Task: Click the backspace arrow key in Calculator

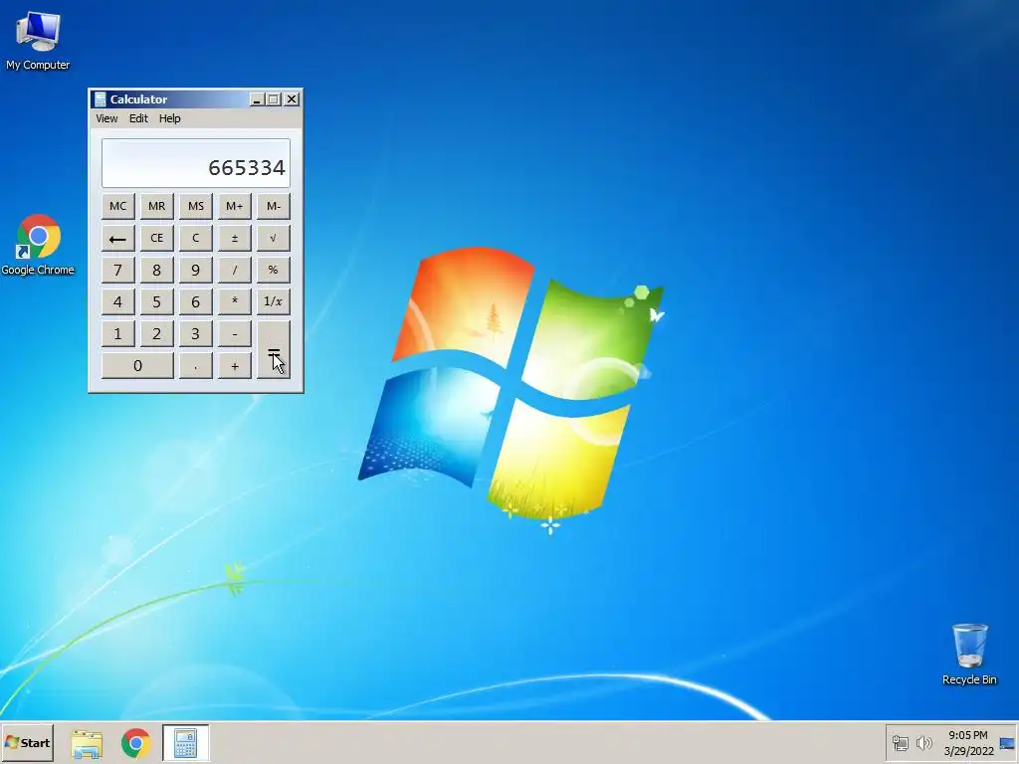Action: pyautogui.click(x=117, y=239)
